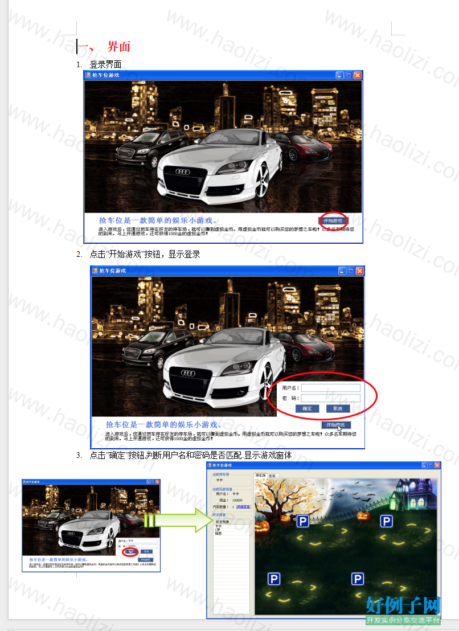459x631 pixels.
Task: Click the cash value 100000
Action: point(237,500)
